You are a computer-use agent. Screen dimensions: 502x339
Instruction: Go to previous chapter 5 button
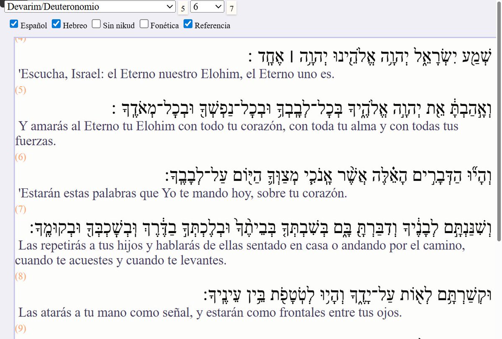(x=183, y=8)
